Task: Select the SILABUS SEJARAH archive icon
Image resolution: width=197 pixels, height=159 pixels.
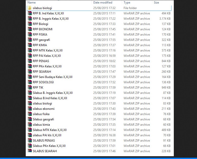Action: click(30, 151)
